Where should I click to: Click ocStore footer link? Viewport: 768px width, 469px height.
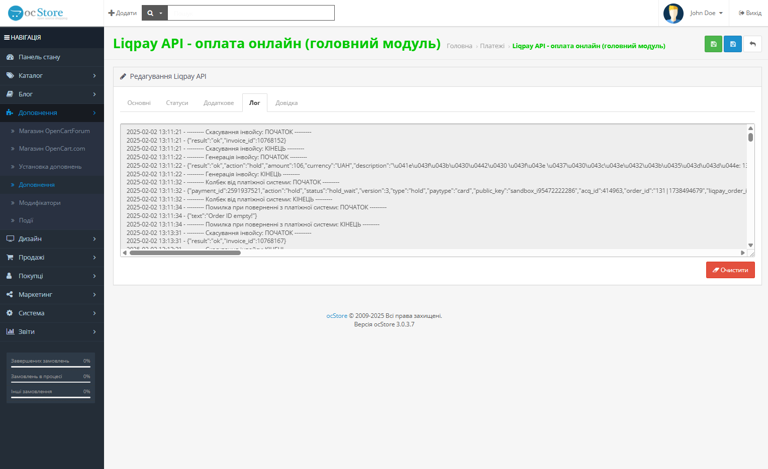click(337, 316)
